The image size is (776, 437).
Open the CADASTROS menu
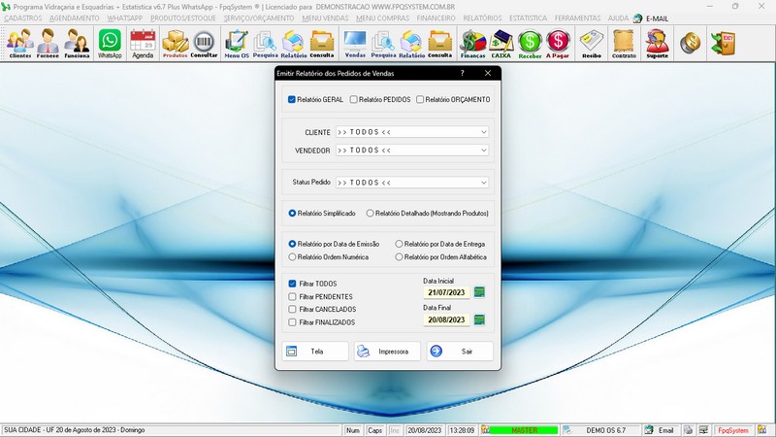(x=23, y=18)
